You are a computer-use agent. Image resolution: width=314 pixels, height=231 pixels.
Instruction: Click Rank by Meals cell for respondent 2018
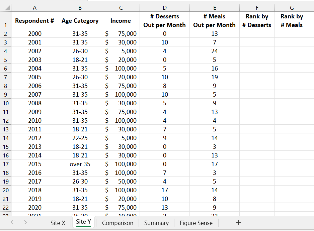[x=292, y=190]
